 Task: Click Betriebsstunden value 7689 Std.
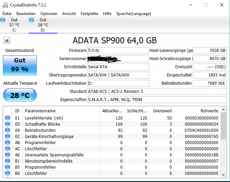click(210, 83)
